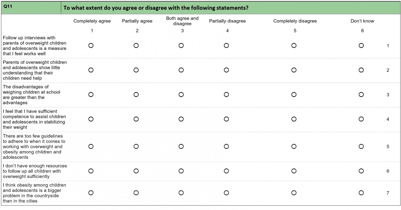Select Completely agree for follow up interviews statement

pyautogui.click(x=91, y=46)
